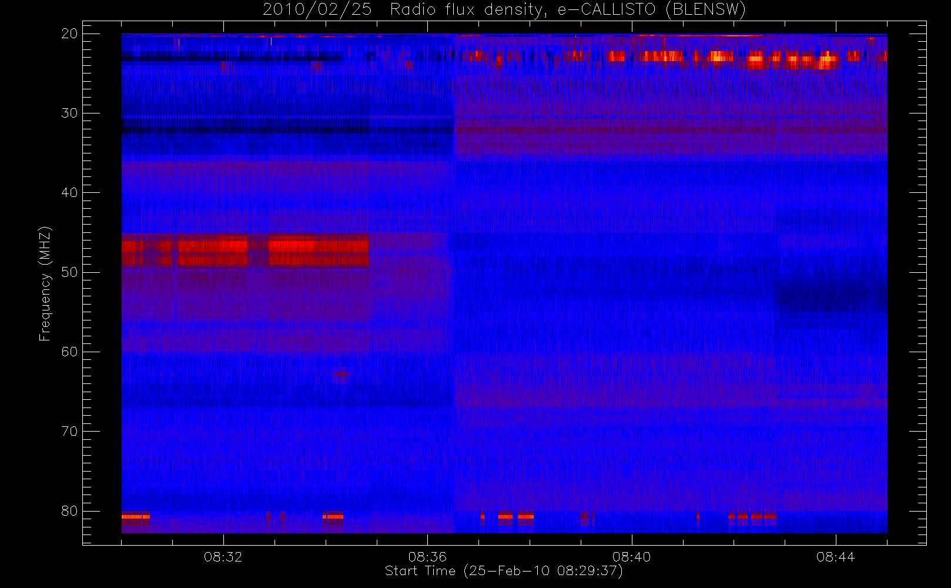Click the 30 frequency tick label

(69, 113)
